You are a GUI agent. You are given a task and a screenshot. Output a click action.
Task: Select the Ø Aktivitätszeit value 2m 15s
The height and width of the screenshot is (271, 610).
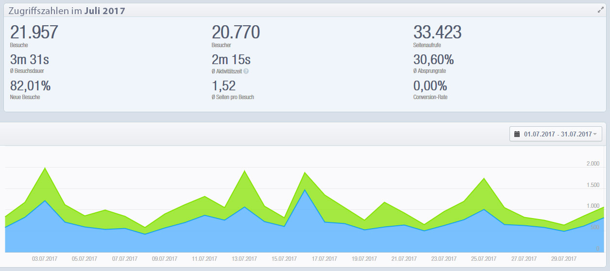coord(231,60)
